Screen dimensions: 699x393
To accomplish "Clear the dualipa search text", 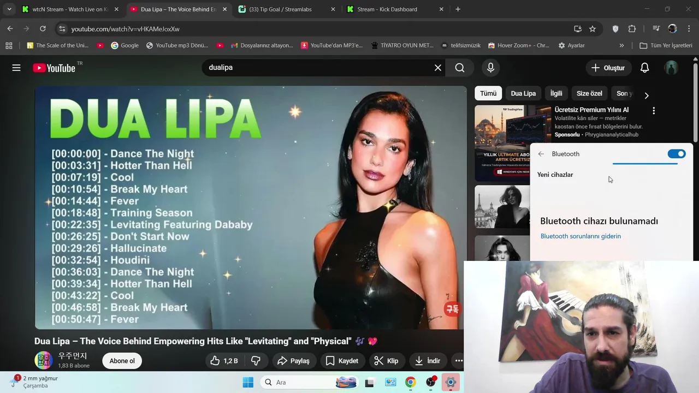I will coord(438,68).
